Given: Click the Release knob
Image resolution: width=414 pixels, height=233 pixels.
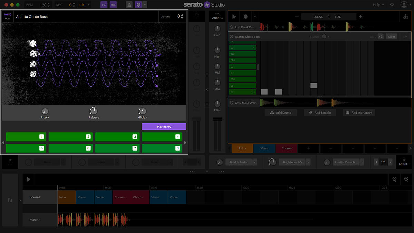Looking at the screenshot, I should click(x=93, y=111).
